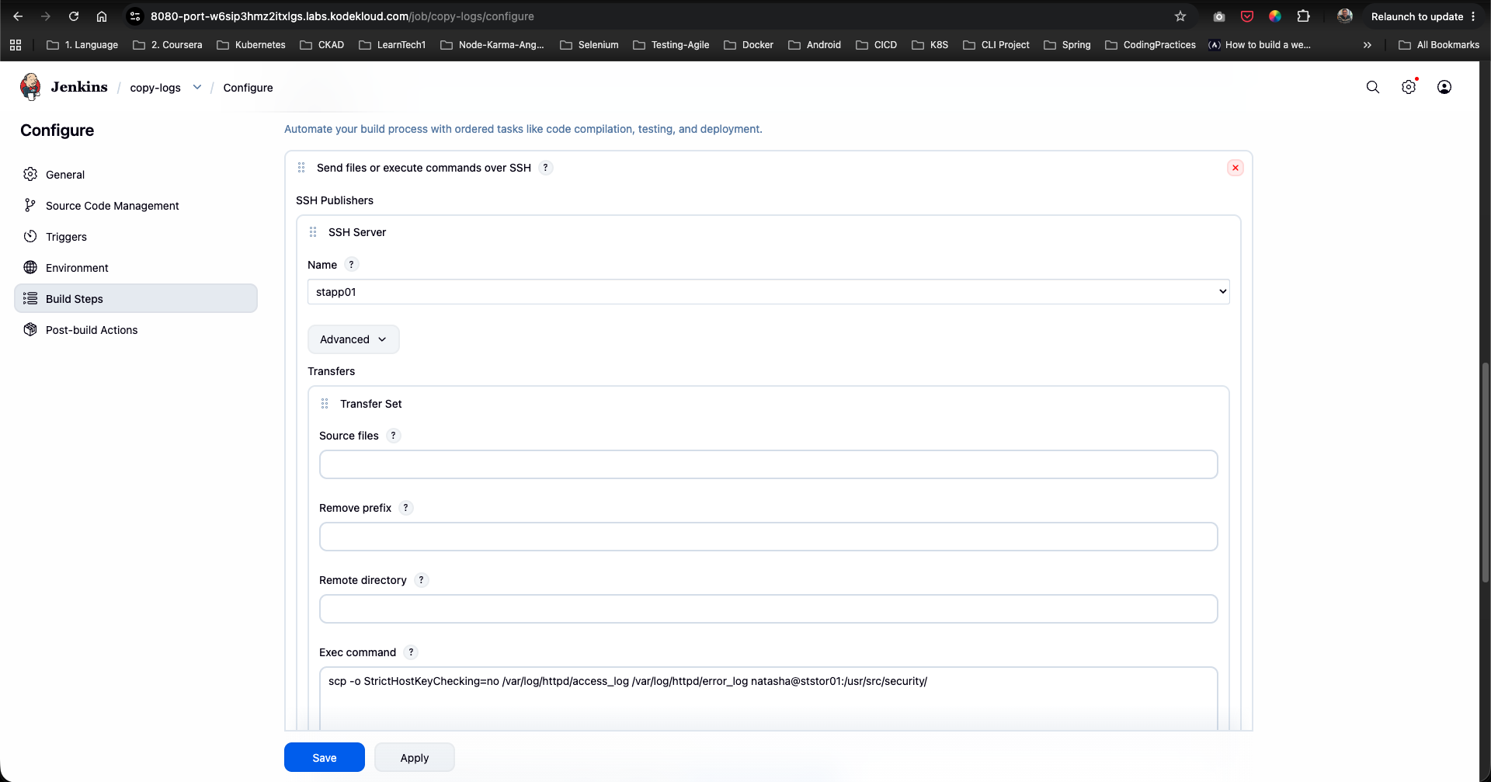Viewport: 1491px width, 782px height.
Task: Go back with browser back arrow
Action: [x=18, y=16]
